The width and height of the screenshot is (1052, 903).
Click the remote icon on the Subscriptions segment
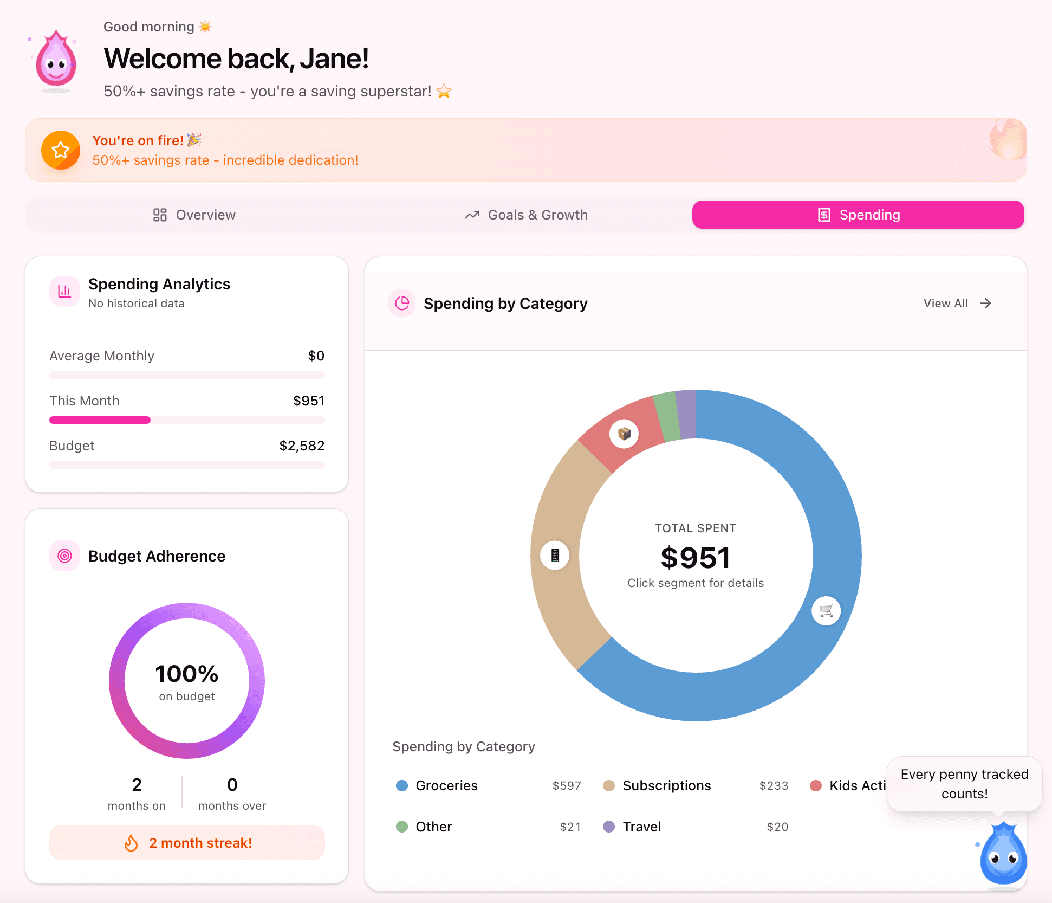pos(554,555)
